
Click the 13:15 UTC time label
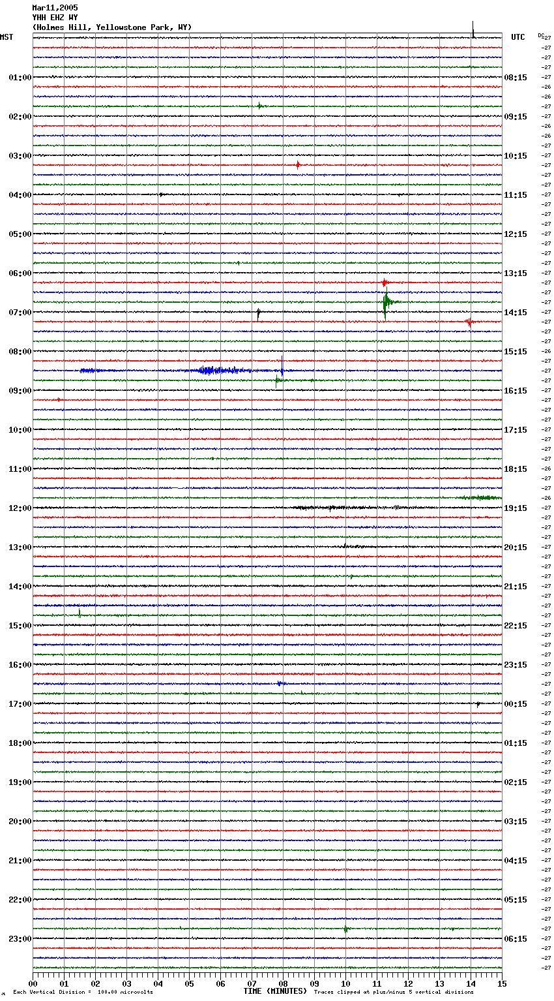coord(516,273)
